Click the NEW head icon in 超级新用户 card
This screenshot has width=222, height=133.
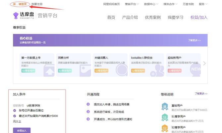coord(195,69)
